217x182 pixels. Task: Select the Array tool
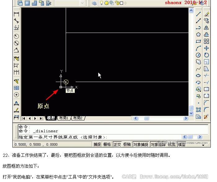(x=206, y=41)
